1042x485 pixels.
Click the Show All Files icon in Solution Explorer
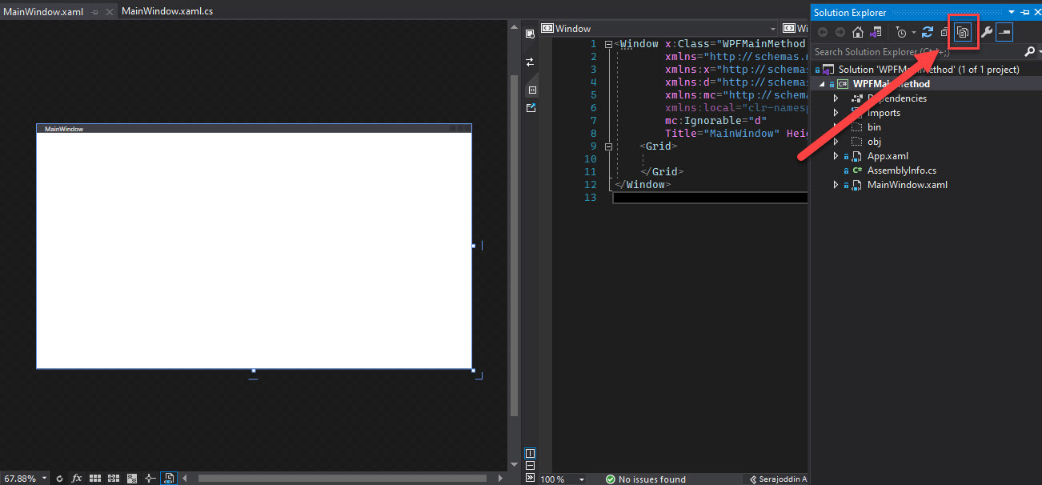963,32
